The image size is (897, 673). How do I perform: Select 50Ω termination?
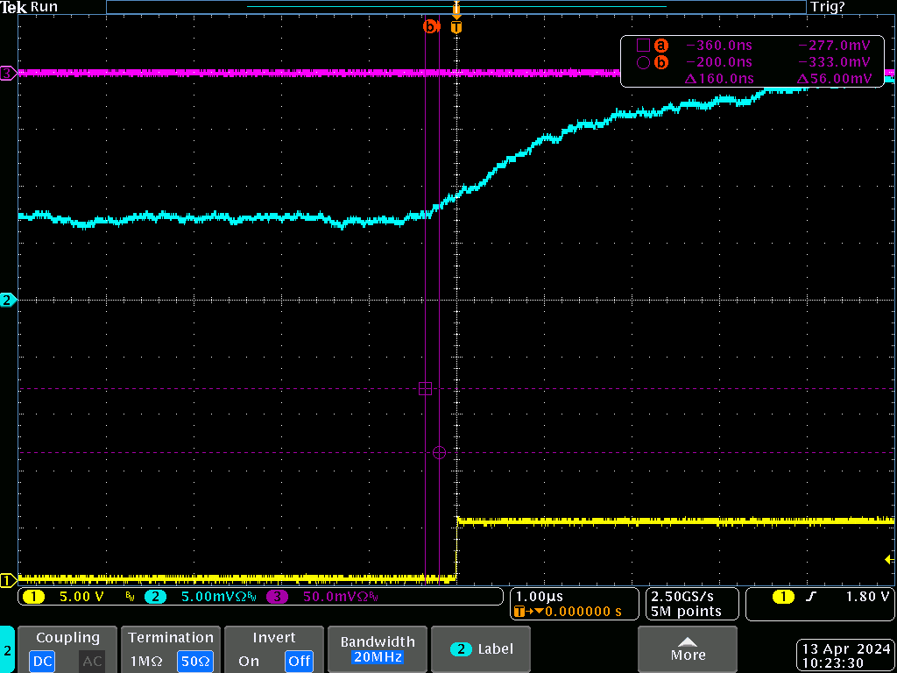coord(194,661)
